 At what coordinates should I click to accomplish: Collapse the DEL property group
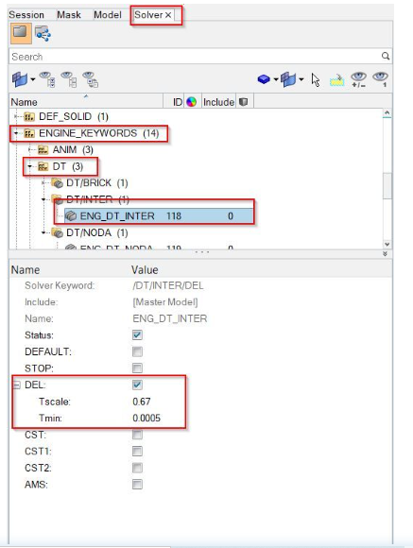click(x=17, y=385)
